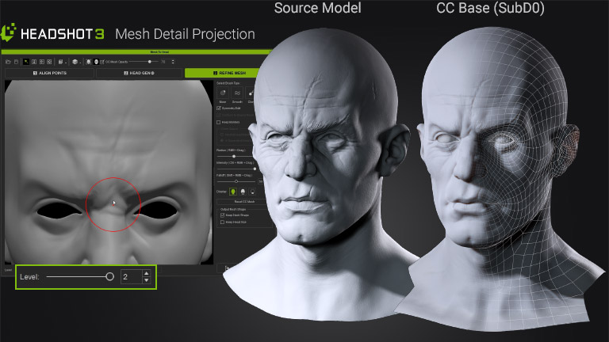
Task: Open the dropdown arrow beside the layers icon
Action: coord(66,63)
